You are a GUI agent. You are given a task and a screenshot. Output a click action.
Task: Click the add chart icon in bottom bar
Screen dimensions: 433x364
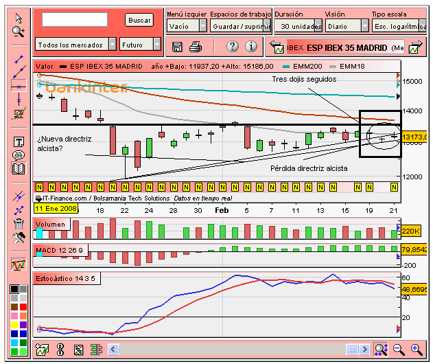(42, 350)
